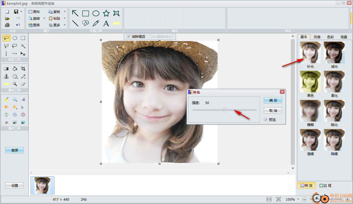The width and height of the screenshot is (353, 204).
Task: Select the Sample5 thumbnail in filmstrip
Action: [43, 185]
